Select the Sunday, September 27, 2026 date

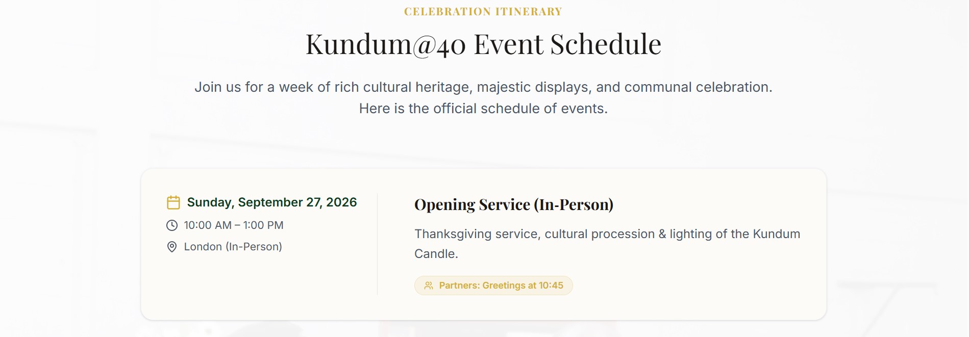tap(271, 202)
